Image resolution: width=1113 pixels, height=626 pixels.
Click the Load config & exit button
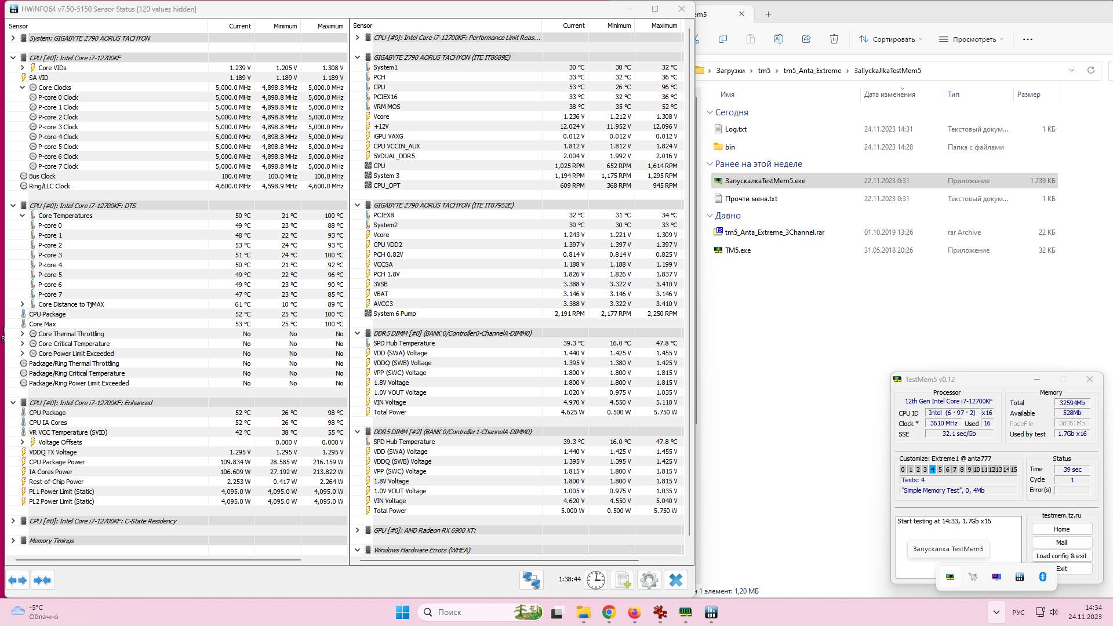point(1061,556)
